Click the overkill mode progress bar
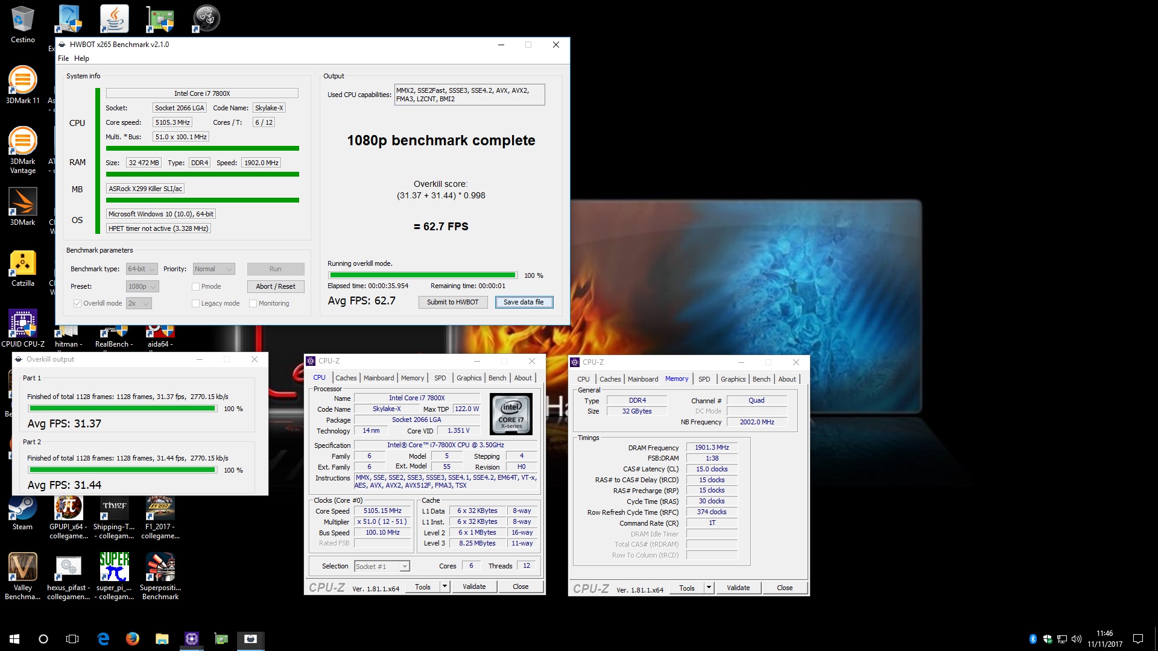1158x651 pixels. [423, 275]
